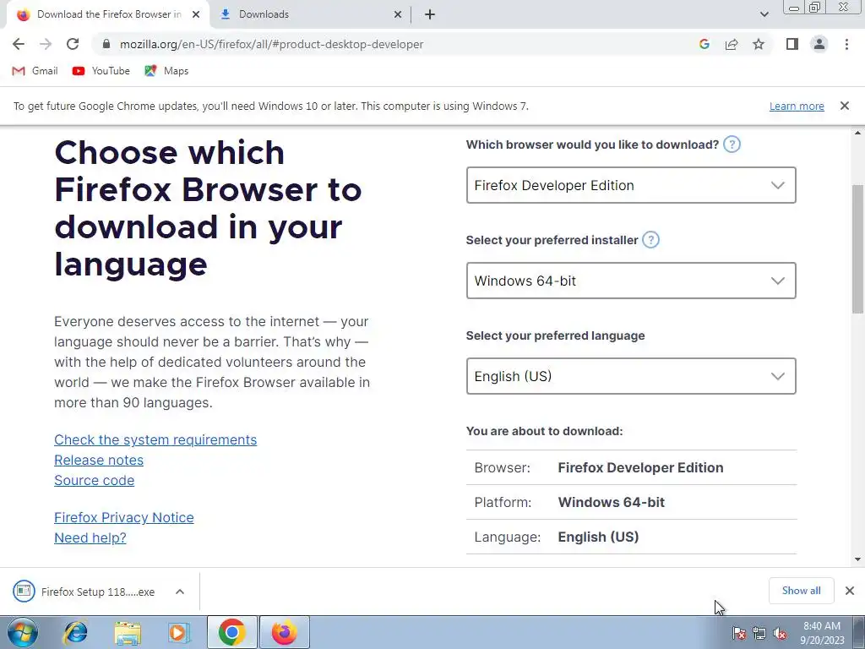The width and height of the screenshot is (865, 649).
Task: Dismiss the Chrome update infobar
Action: pyautogui.click(x=845, y=106)
